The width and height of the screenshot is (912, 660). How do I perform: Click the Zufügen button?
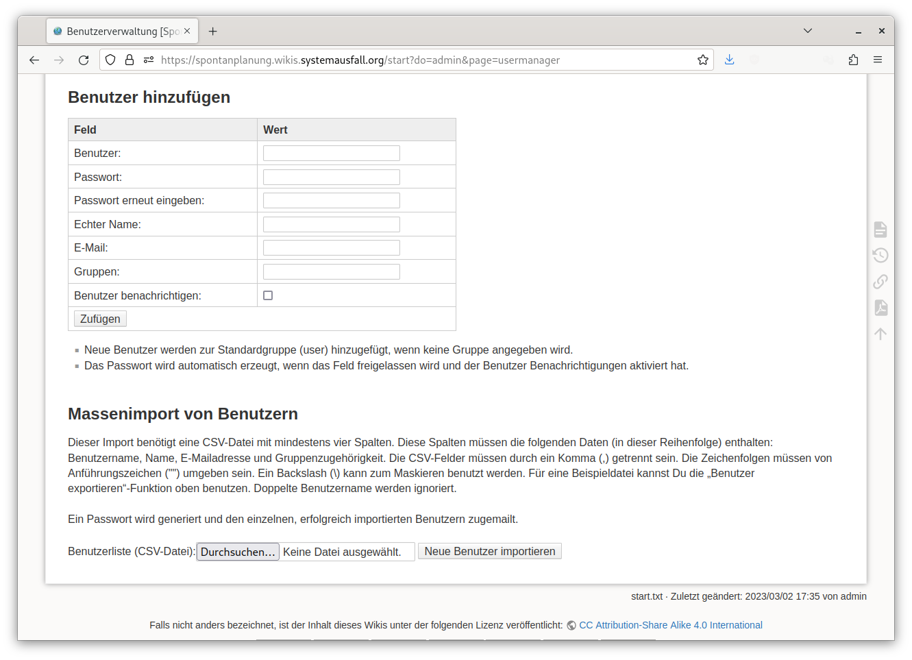point(100,319)
